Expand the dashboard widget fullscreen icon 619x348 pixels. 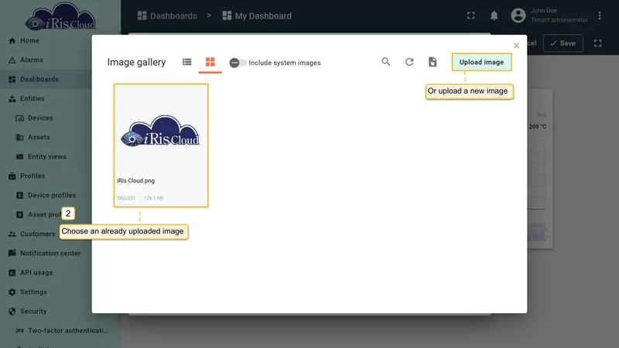[x=597, y=43]
